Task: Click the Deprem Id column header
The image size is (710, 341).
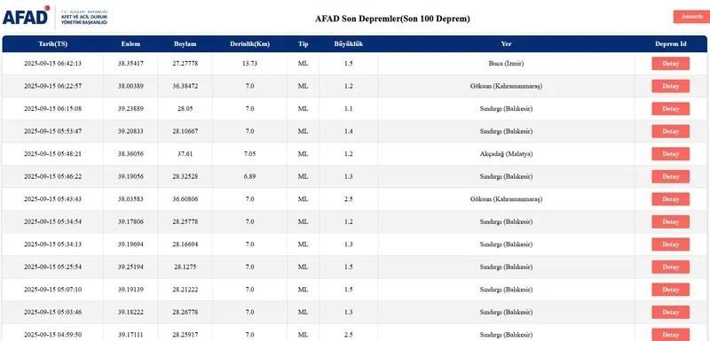Action: click(x=671, y=43)
